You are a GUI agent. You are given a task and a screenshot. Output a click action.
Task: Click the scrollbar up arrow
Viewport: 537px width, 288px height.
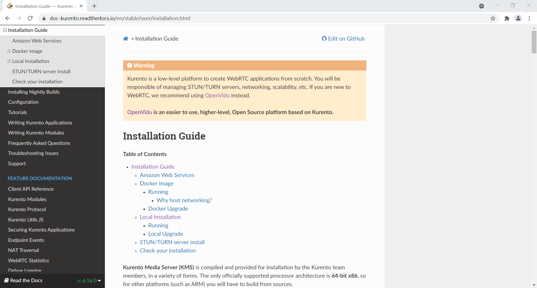click(x=534, y=28)
